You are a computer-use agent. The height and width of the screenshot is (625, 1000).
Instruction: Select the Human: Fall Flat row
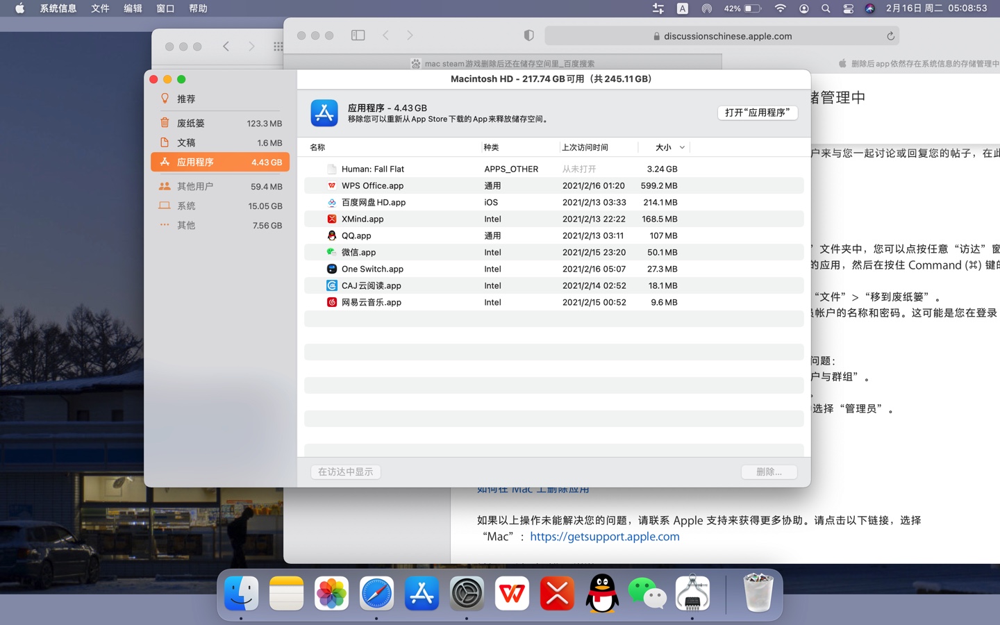[x=373, y=169]
